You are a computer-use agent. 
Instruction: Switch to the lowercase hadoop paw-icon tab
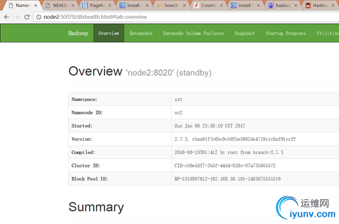coord(282,6)
